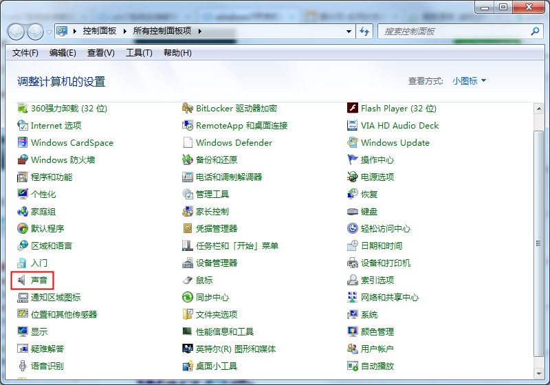550x385 pixels.
Task: Click the 控制面板 breadcrumb
Action: click(100, 31)
